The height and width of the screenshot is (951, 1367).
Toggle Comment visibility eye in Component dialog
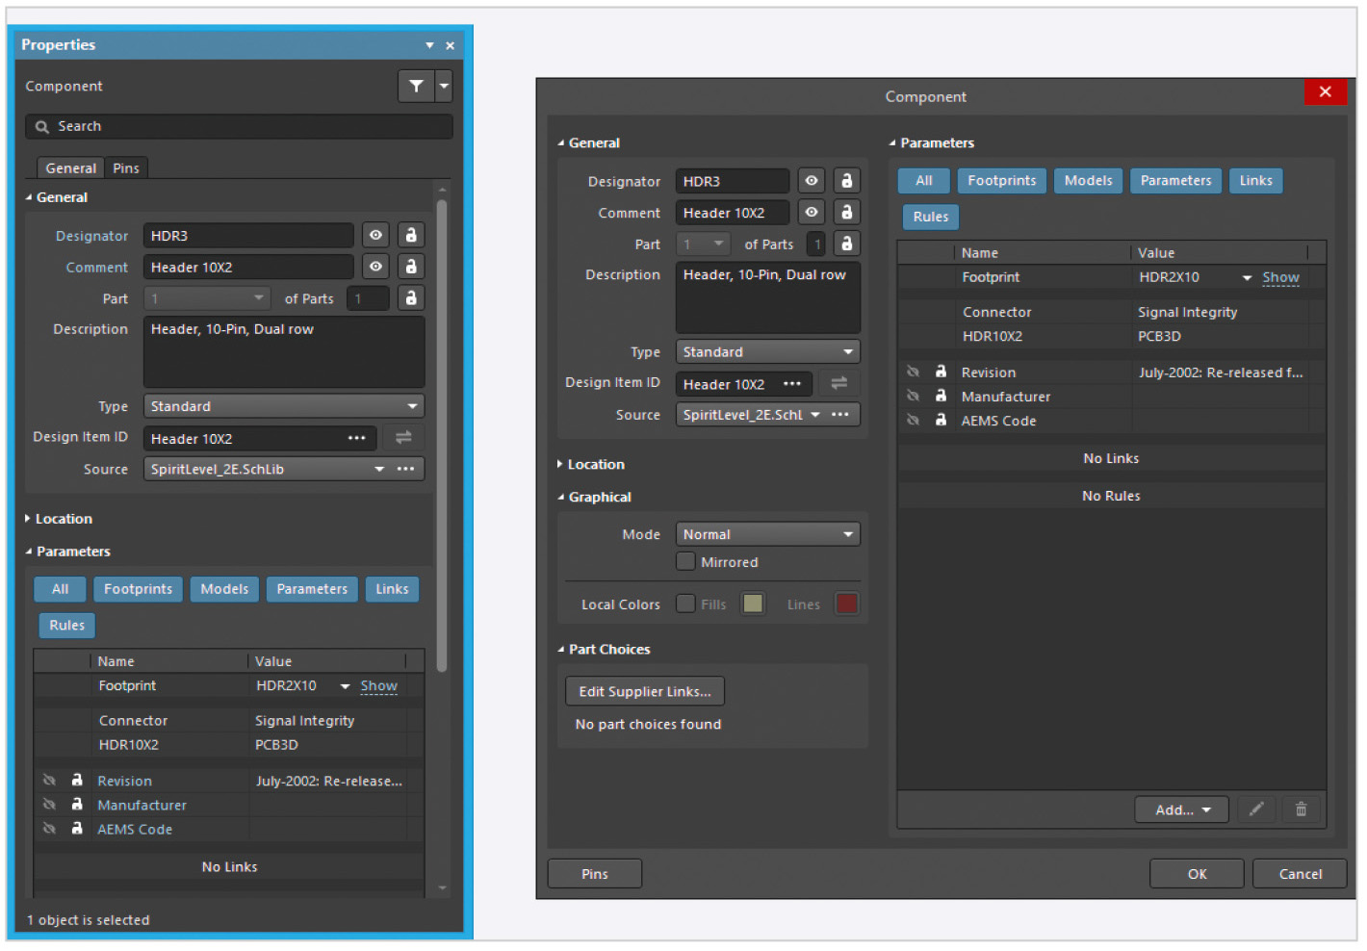click(x=812, y=213)
